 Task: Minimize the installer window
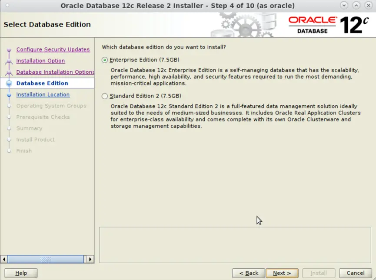point(344,5)
